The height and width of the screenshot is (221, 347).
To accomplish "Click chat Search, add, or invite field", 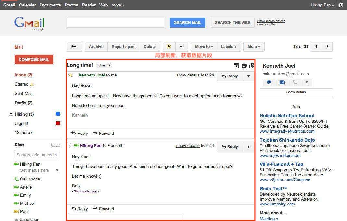I will (x=36, y=155).
